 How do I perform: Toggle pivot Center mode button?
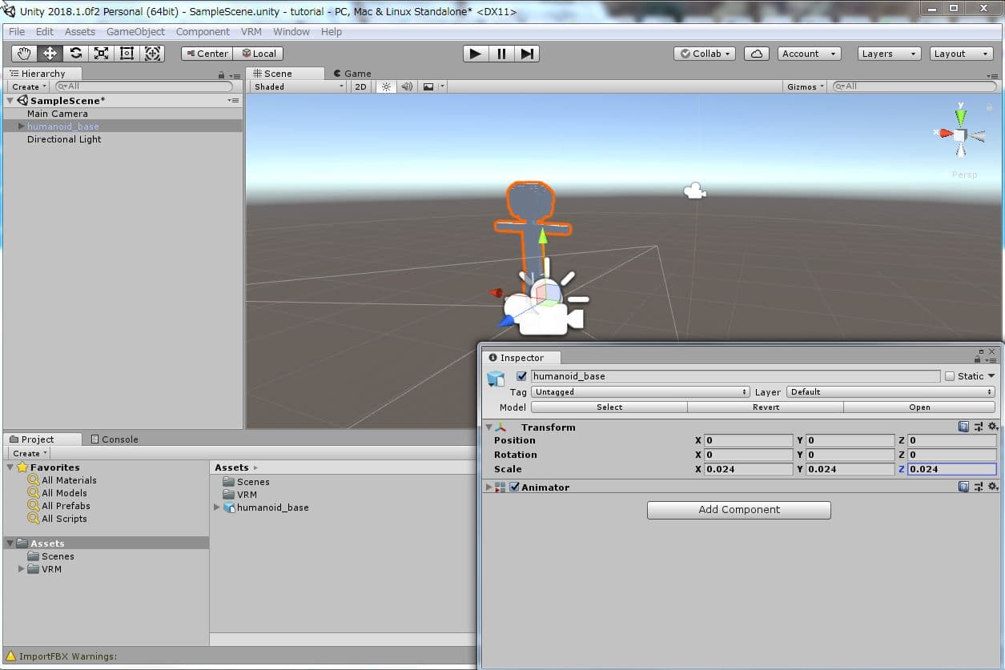click(x=207, y=54)
